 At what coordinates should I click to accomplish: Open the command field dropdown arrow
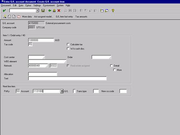click(37, 10)
